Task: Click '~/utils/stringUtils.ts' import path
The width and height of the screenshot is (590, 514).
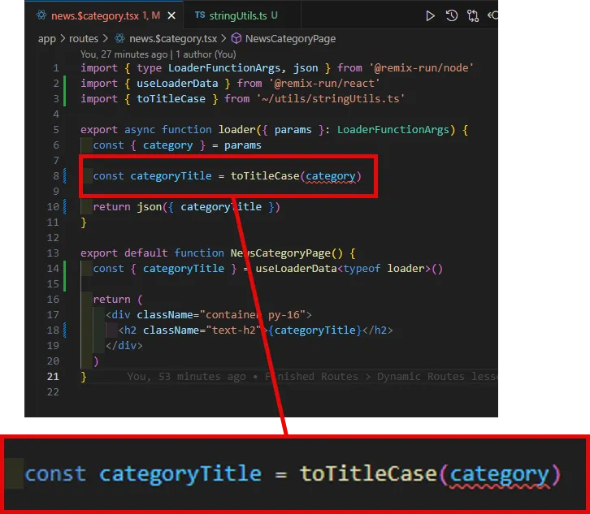Action: point(331,99)
